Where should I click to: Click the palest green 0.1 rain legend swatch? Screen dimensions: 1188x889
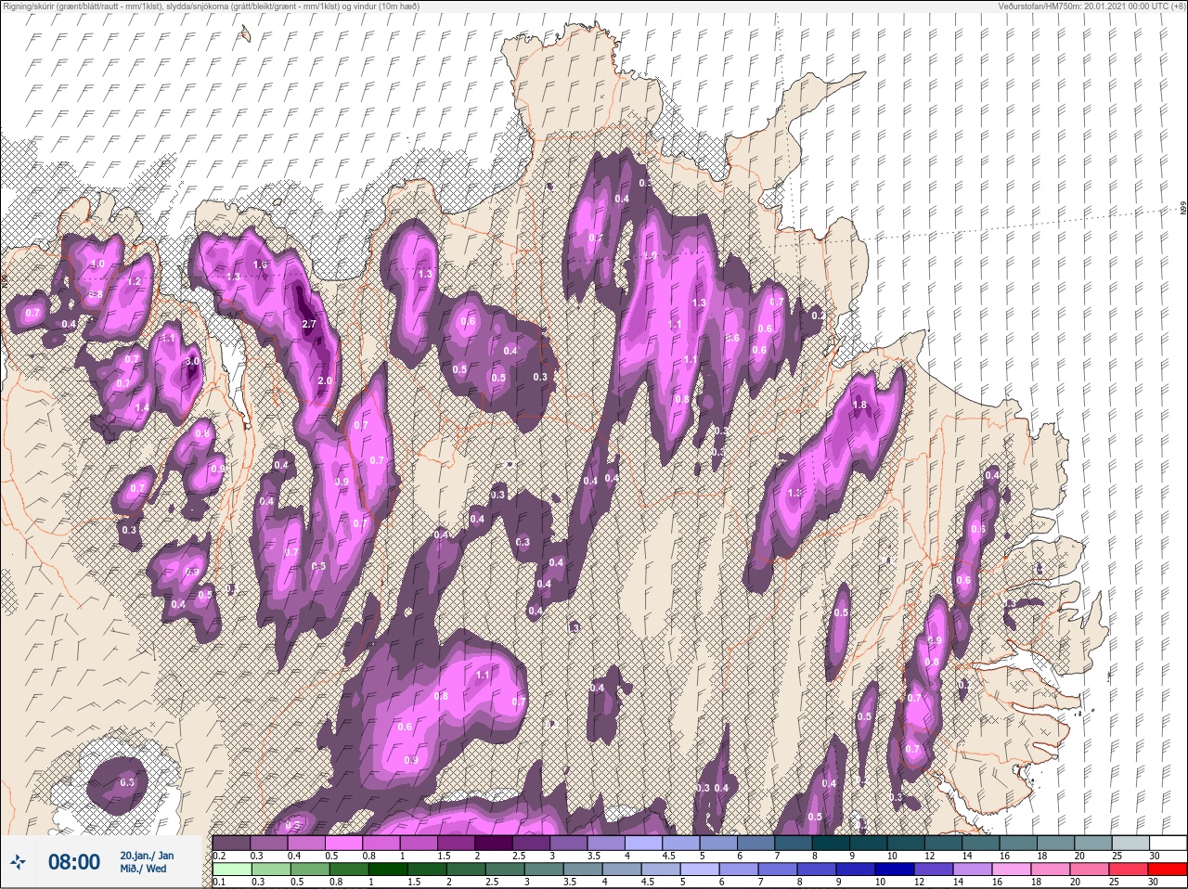[231, 870]
